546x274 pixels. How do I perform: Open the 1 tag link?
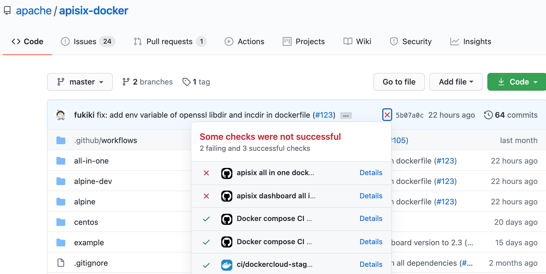pos(196,82)
